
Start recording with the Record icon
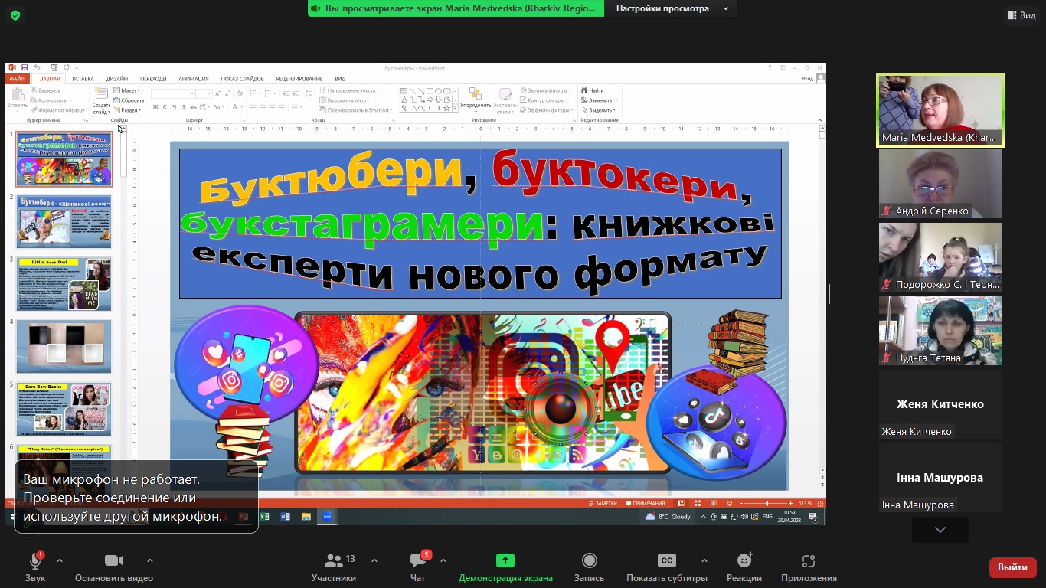pos(589,560)
